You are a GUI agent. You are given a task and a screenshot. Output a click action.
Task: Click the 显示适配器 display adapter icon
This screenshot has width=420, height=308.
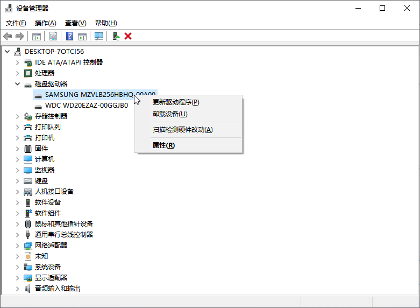(28, 278)
